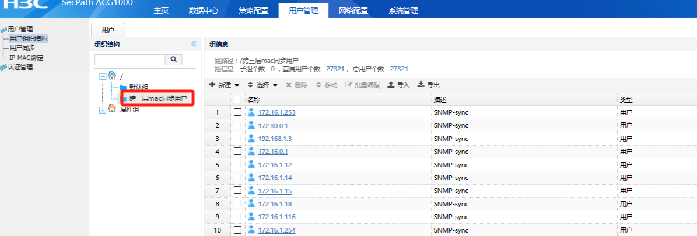Toggle the select-all header checkbox
Viewport: 697px width, 236px height.
click(238, 99)
